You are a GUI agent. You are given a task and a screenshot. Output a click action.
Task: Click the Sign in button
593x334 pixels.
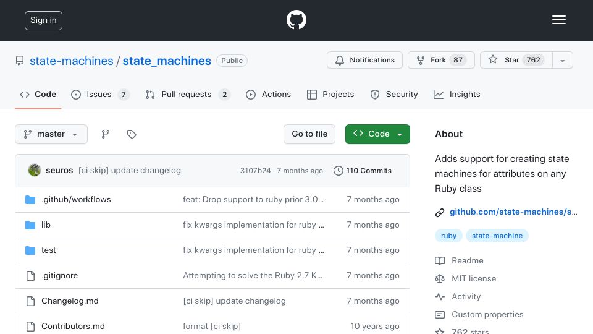pyautogui.click(x=43, y=20)
